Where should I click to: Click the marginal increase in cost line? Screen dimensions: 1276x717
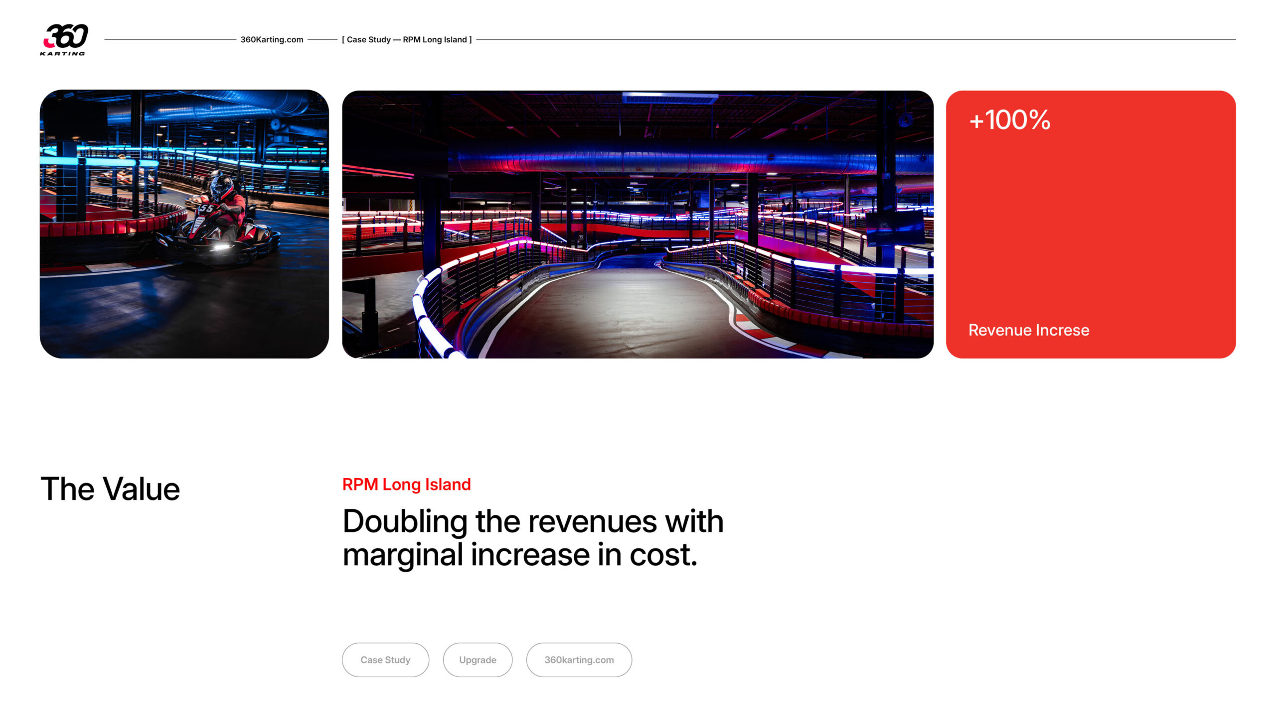(520, 555)
